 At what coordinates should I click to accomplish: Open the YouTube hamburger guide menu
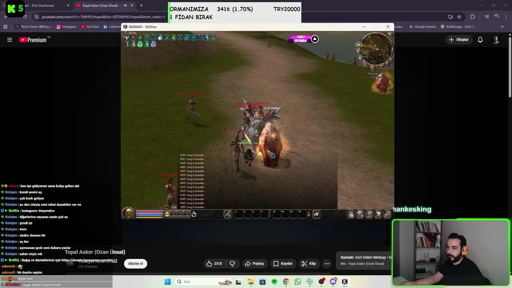tap(10, 40)
